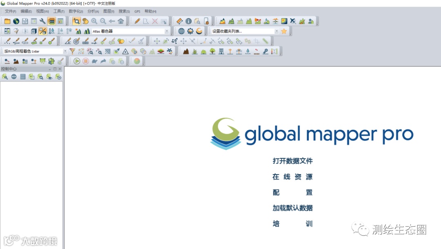Click the magnifier layer zoom icon in control center

(40, 77)
